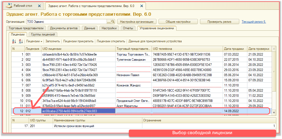Click Лицензии прикрепить toolbar command
Viewport: 282px width, 139px height.
click(x=78, y=41)
